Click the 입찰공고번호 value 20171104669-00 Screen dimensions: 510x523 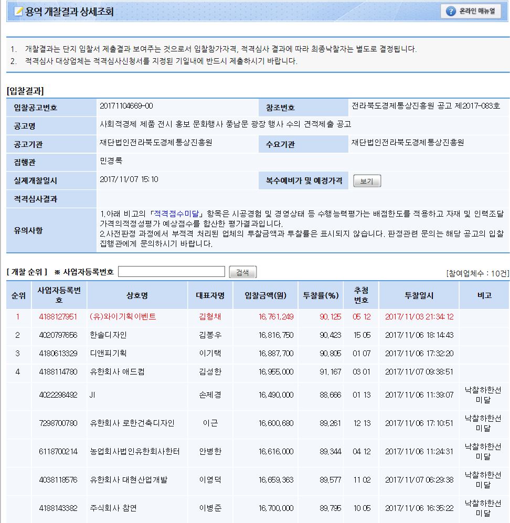pyautogui.click(x=126, y=106)
